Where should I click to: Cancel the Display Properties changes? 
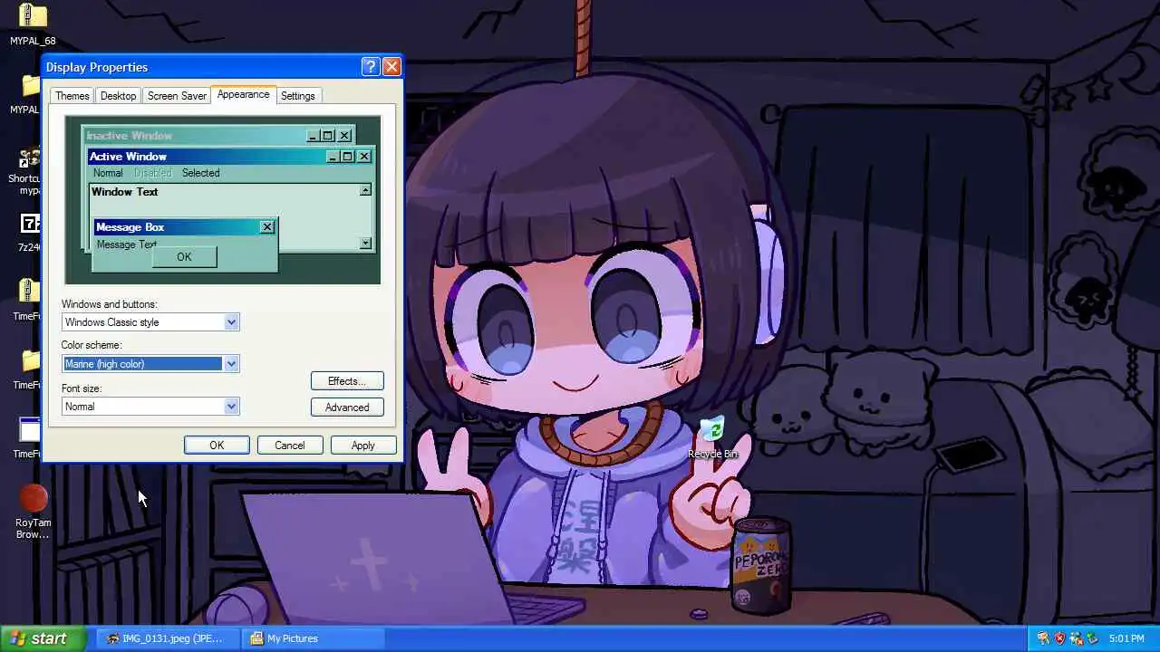(290, 446)
